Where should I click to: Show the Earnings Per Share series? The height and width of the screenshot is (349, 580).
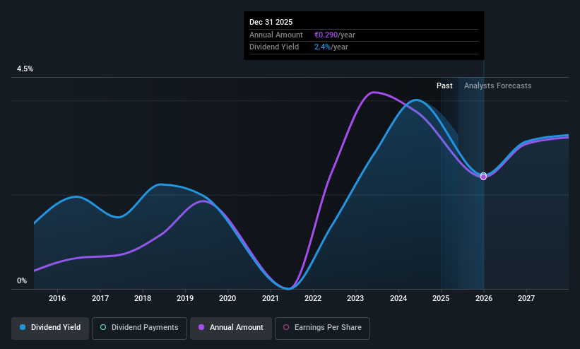(x=322, y=328)
